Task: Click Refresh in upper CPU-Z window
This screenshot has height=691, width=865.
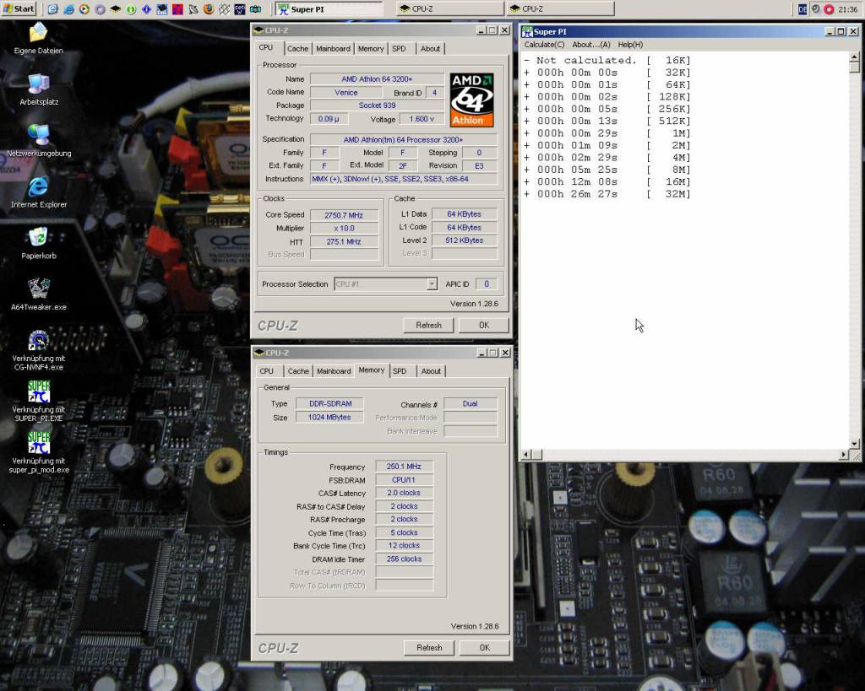Action: tap(428, 325)
